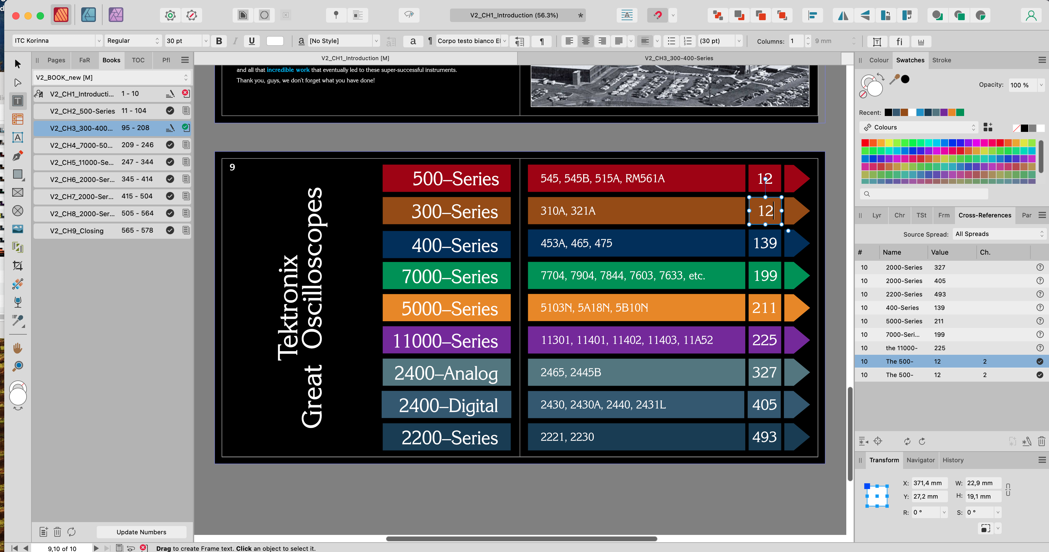The image size is (1049, 552).
Task: Open the font family dropdown ITC Korinna
Action: [57, 41]
